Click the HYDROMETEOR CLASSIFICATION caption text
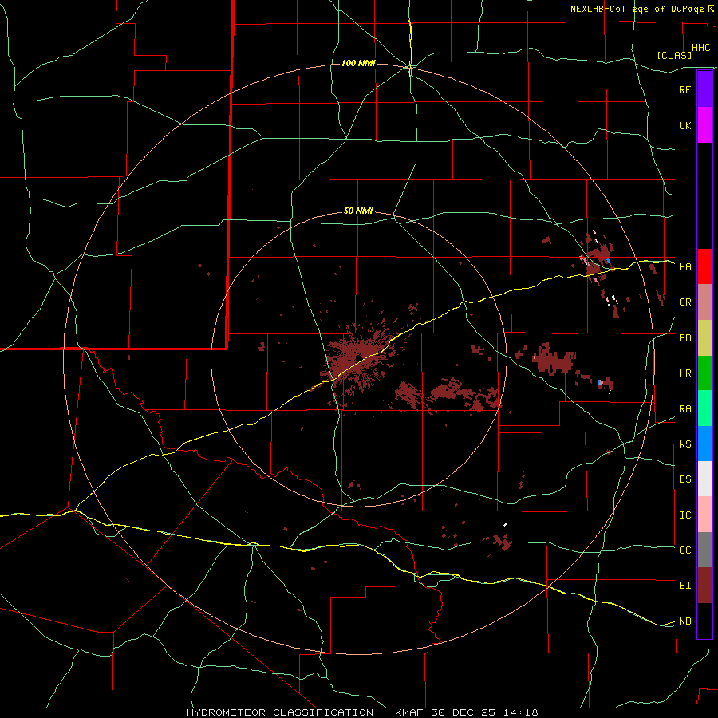The image size is (718, 718). [280, 712]
